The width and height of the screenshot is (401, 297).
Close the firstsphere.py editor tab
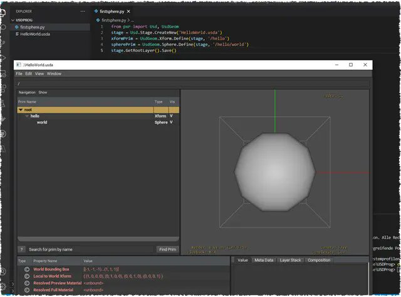coord(128,11)
